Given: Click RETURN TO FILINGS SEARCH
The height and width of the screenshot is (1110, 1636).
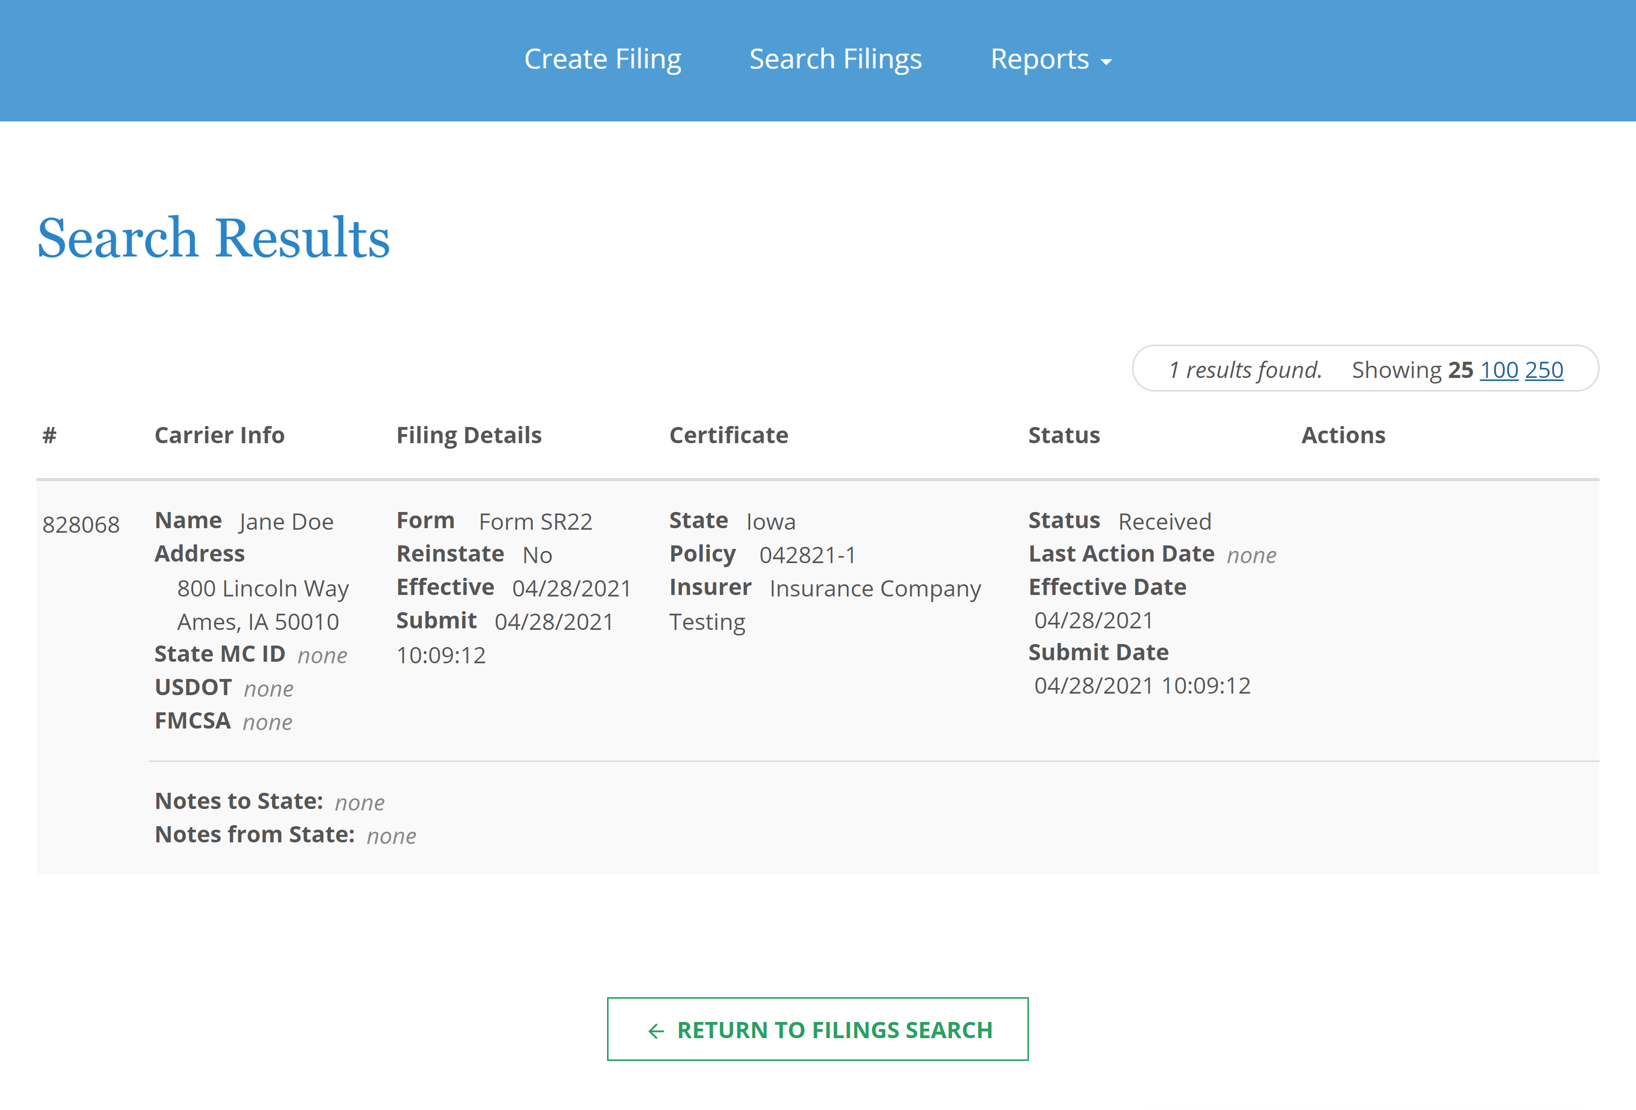Looking at the screenshot, I should coord(819,1030).
